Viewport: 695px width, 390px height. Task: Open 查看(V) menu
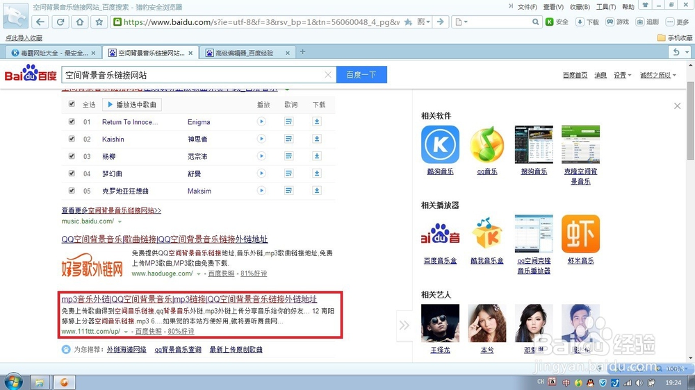pos(553,7)
